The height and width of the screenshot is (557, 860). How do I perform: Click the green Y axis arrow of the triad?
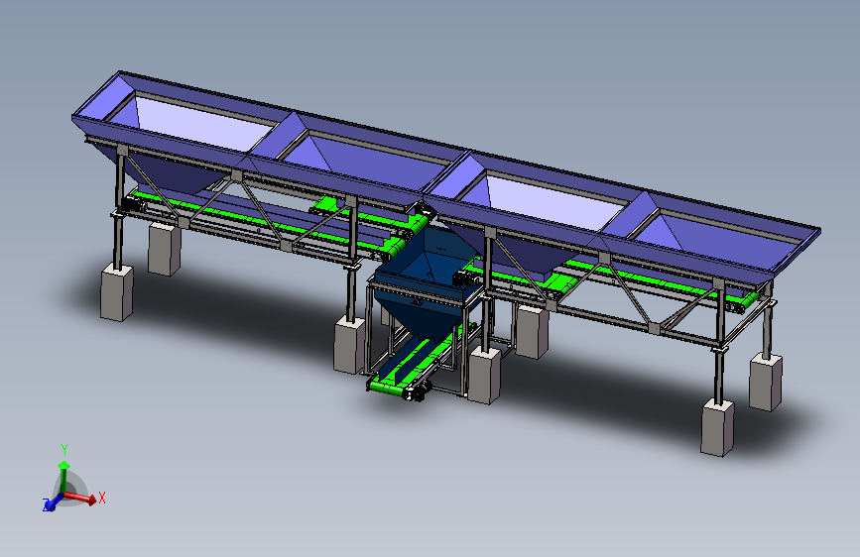[x=63, y=477]
